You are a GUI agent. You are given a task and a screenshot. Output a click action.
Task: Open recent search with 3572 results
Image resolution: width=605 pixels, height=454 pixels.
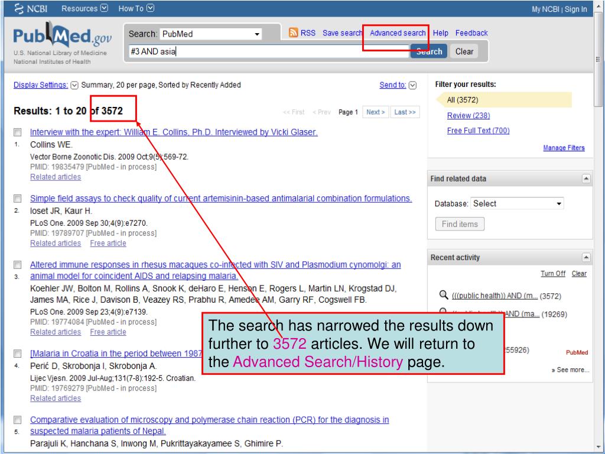point(495,296)
